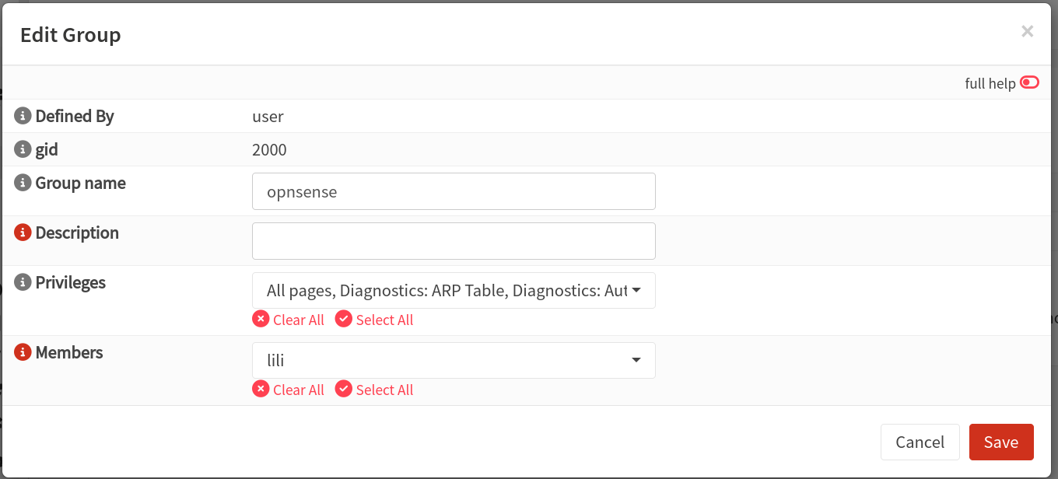Click inside the Description text field

pos(454,240)
